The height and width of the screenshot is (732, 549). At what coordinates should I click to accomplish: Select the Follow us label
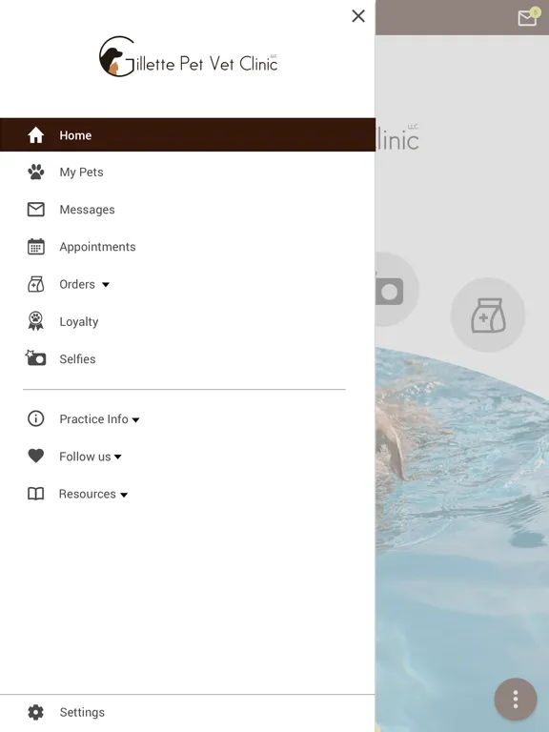click(85, 457)
